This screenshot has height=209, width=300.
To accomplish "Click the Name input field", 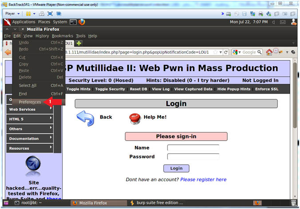I will click(193, 148).
